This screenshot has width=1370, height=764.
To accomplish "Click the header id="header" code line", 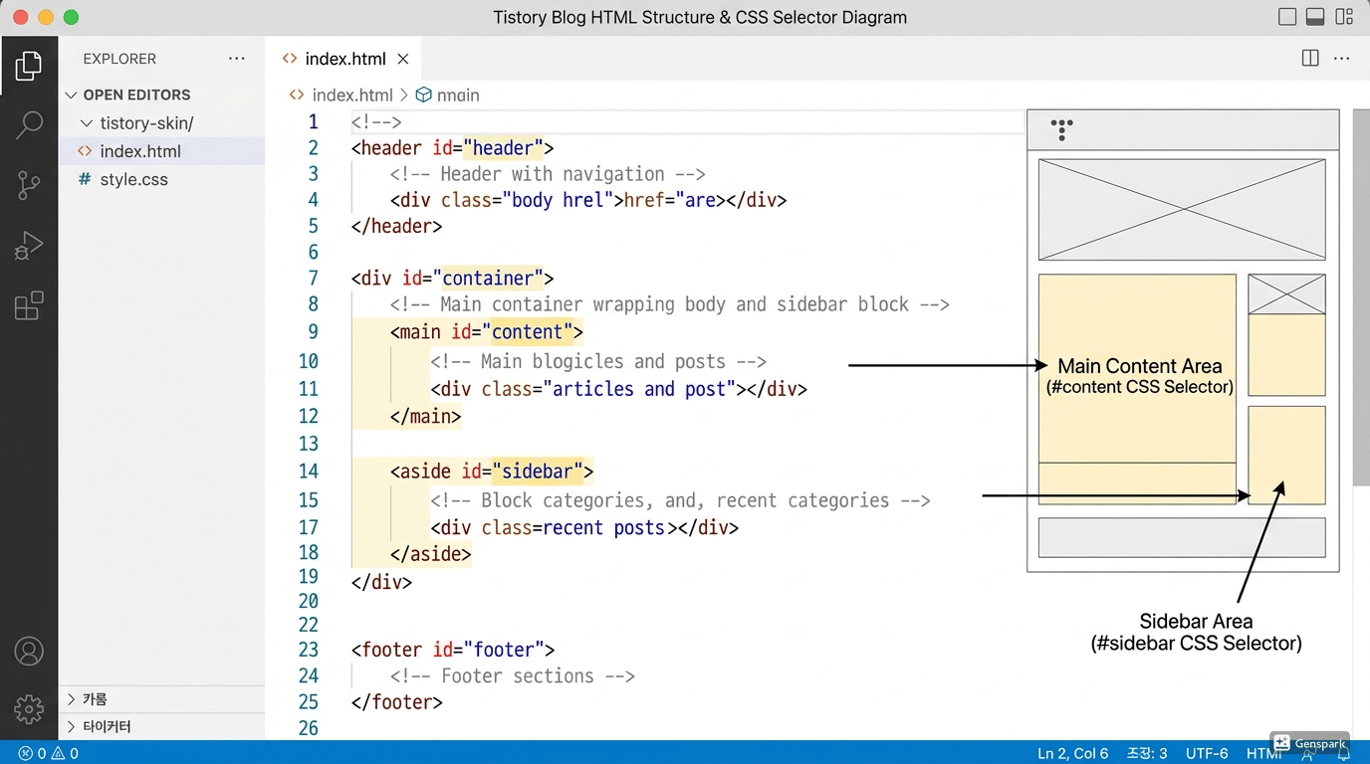I will [452, 147].
